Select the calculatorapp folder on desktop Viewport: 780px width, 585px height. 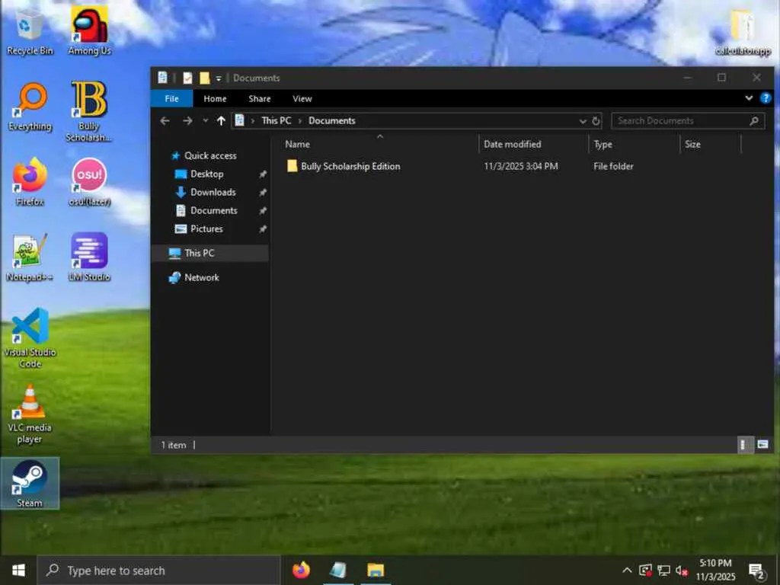point(743,32)
